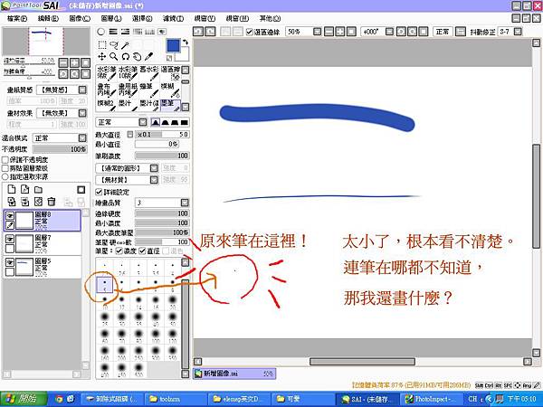Select the 指定選取來源 radio button

[5, 176]
